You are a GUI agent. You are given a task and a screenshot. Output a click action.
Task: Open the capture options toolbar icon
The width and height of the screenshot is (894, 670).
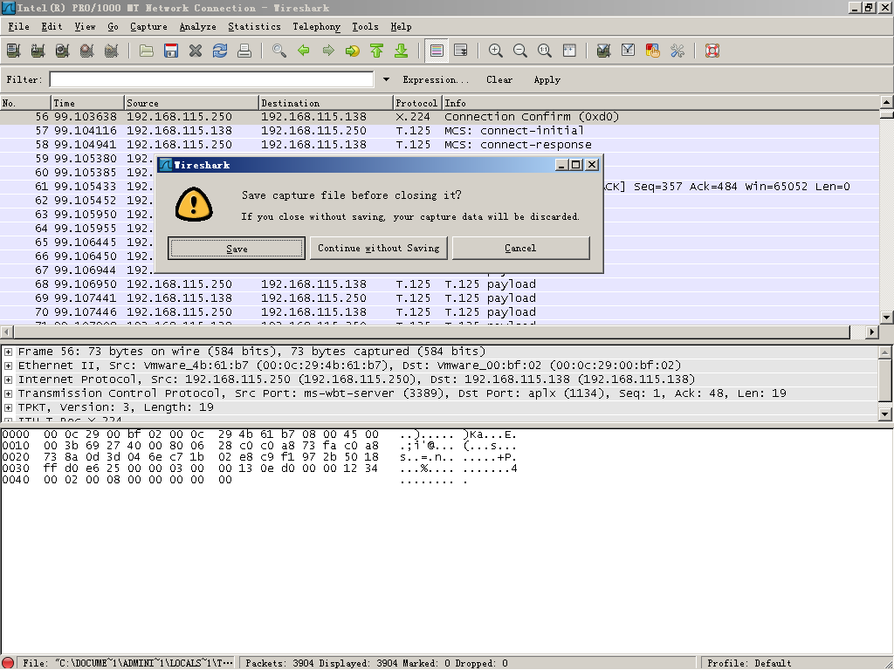[x=38, y=51]
